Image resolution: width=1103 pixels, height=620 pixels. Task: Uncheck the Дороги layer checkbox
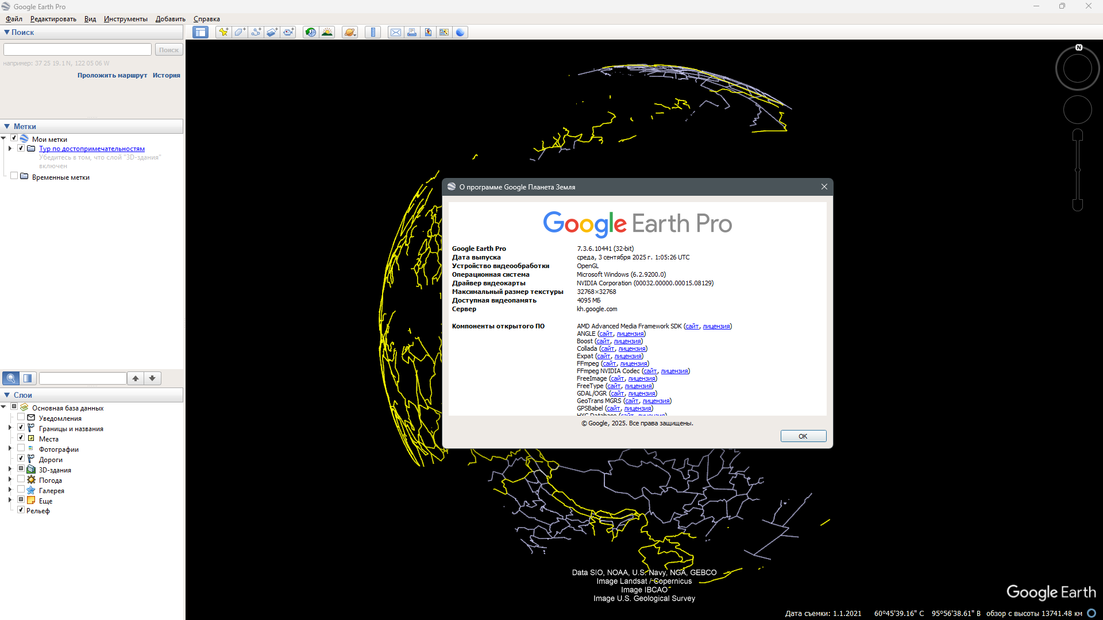click(x=21, y=459)
